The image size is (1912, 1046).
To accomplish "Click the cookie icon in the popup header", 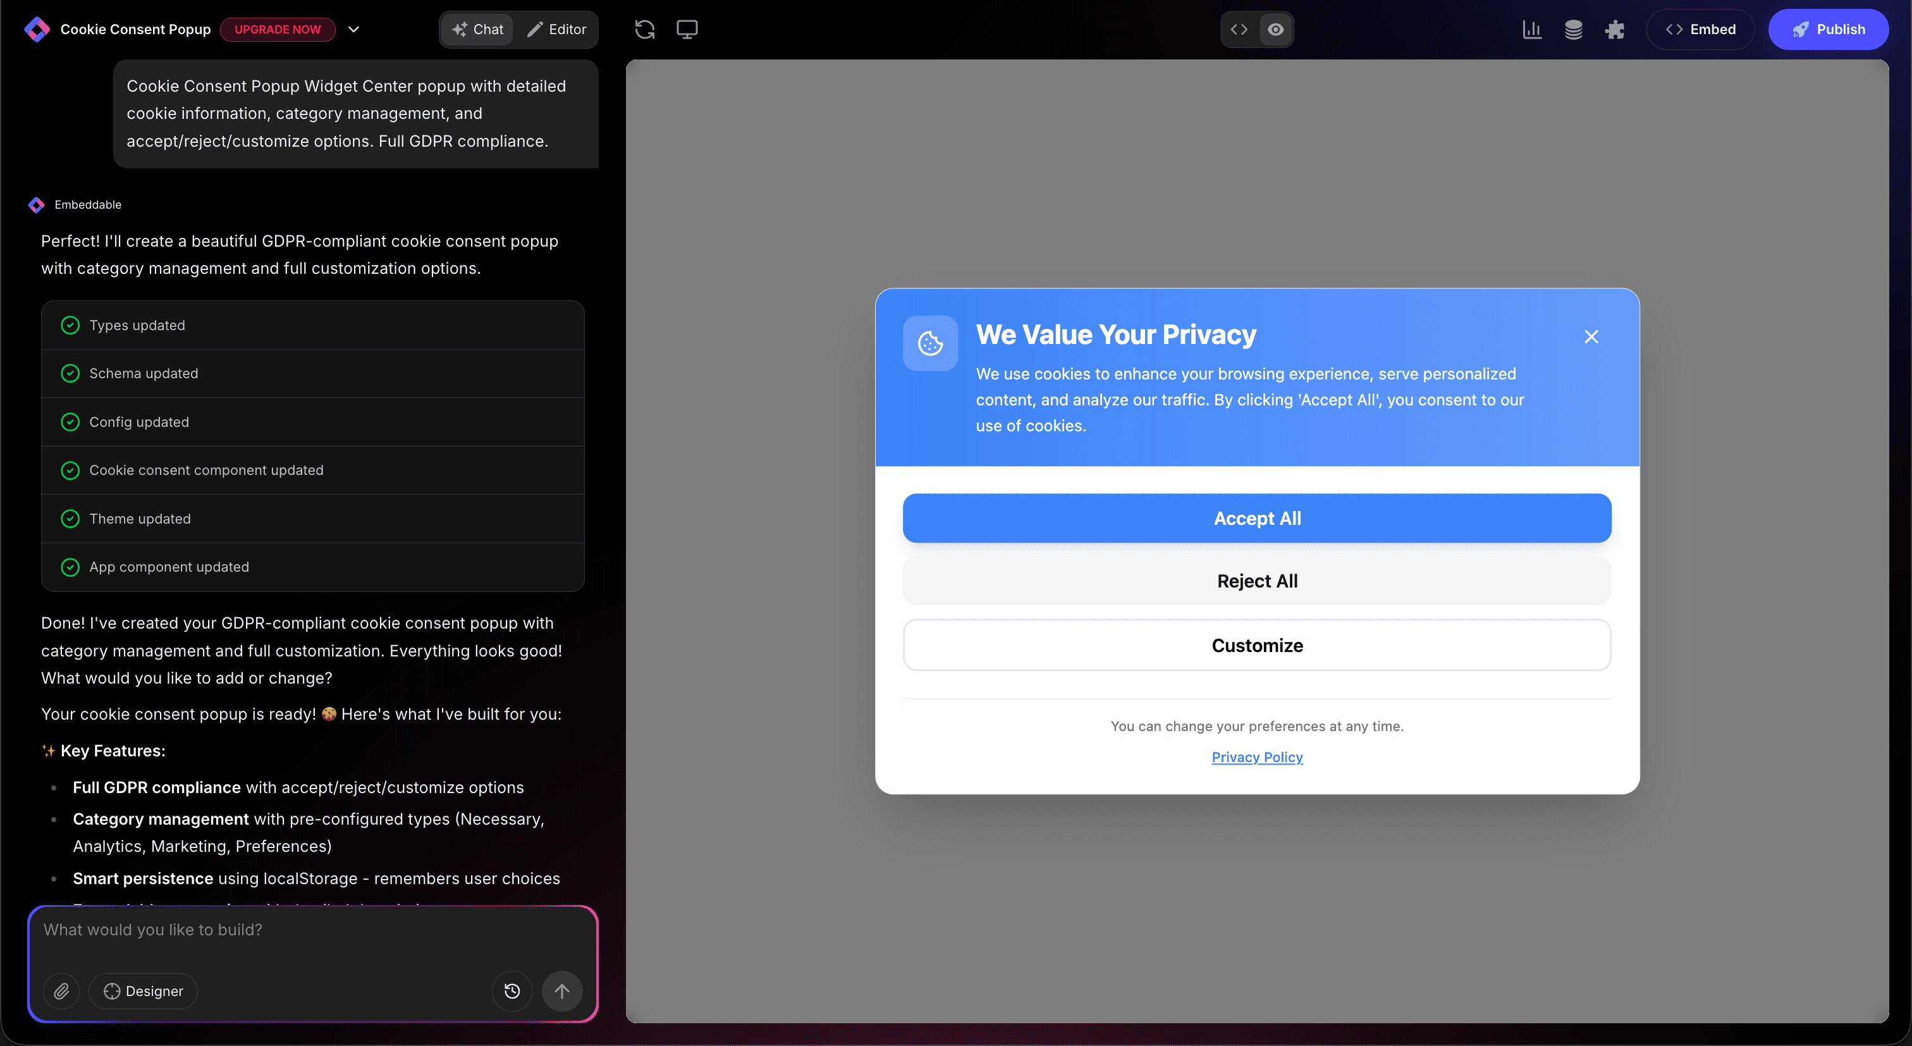I will tap(929, 343).
